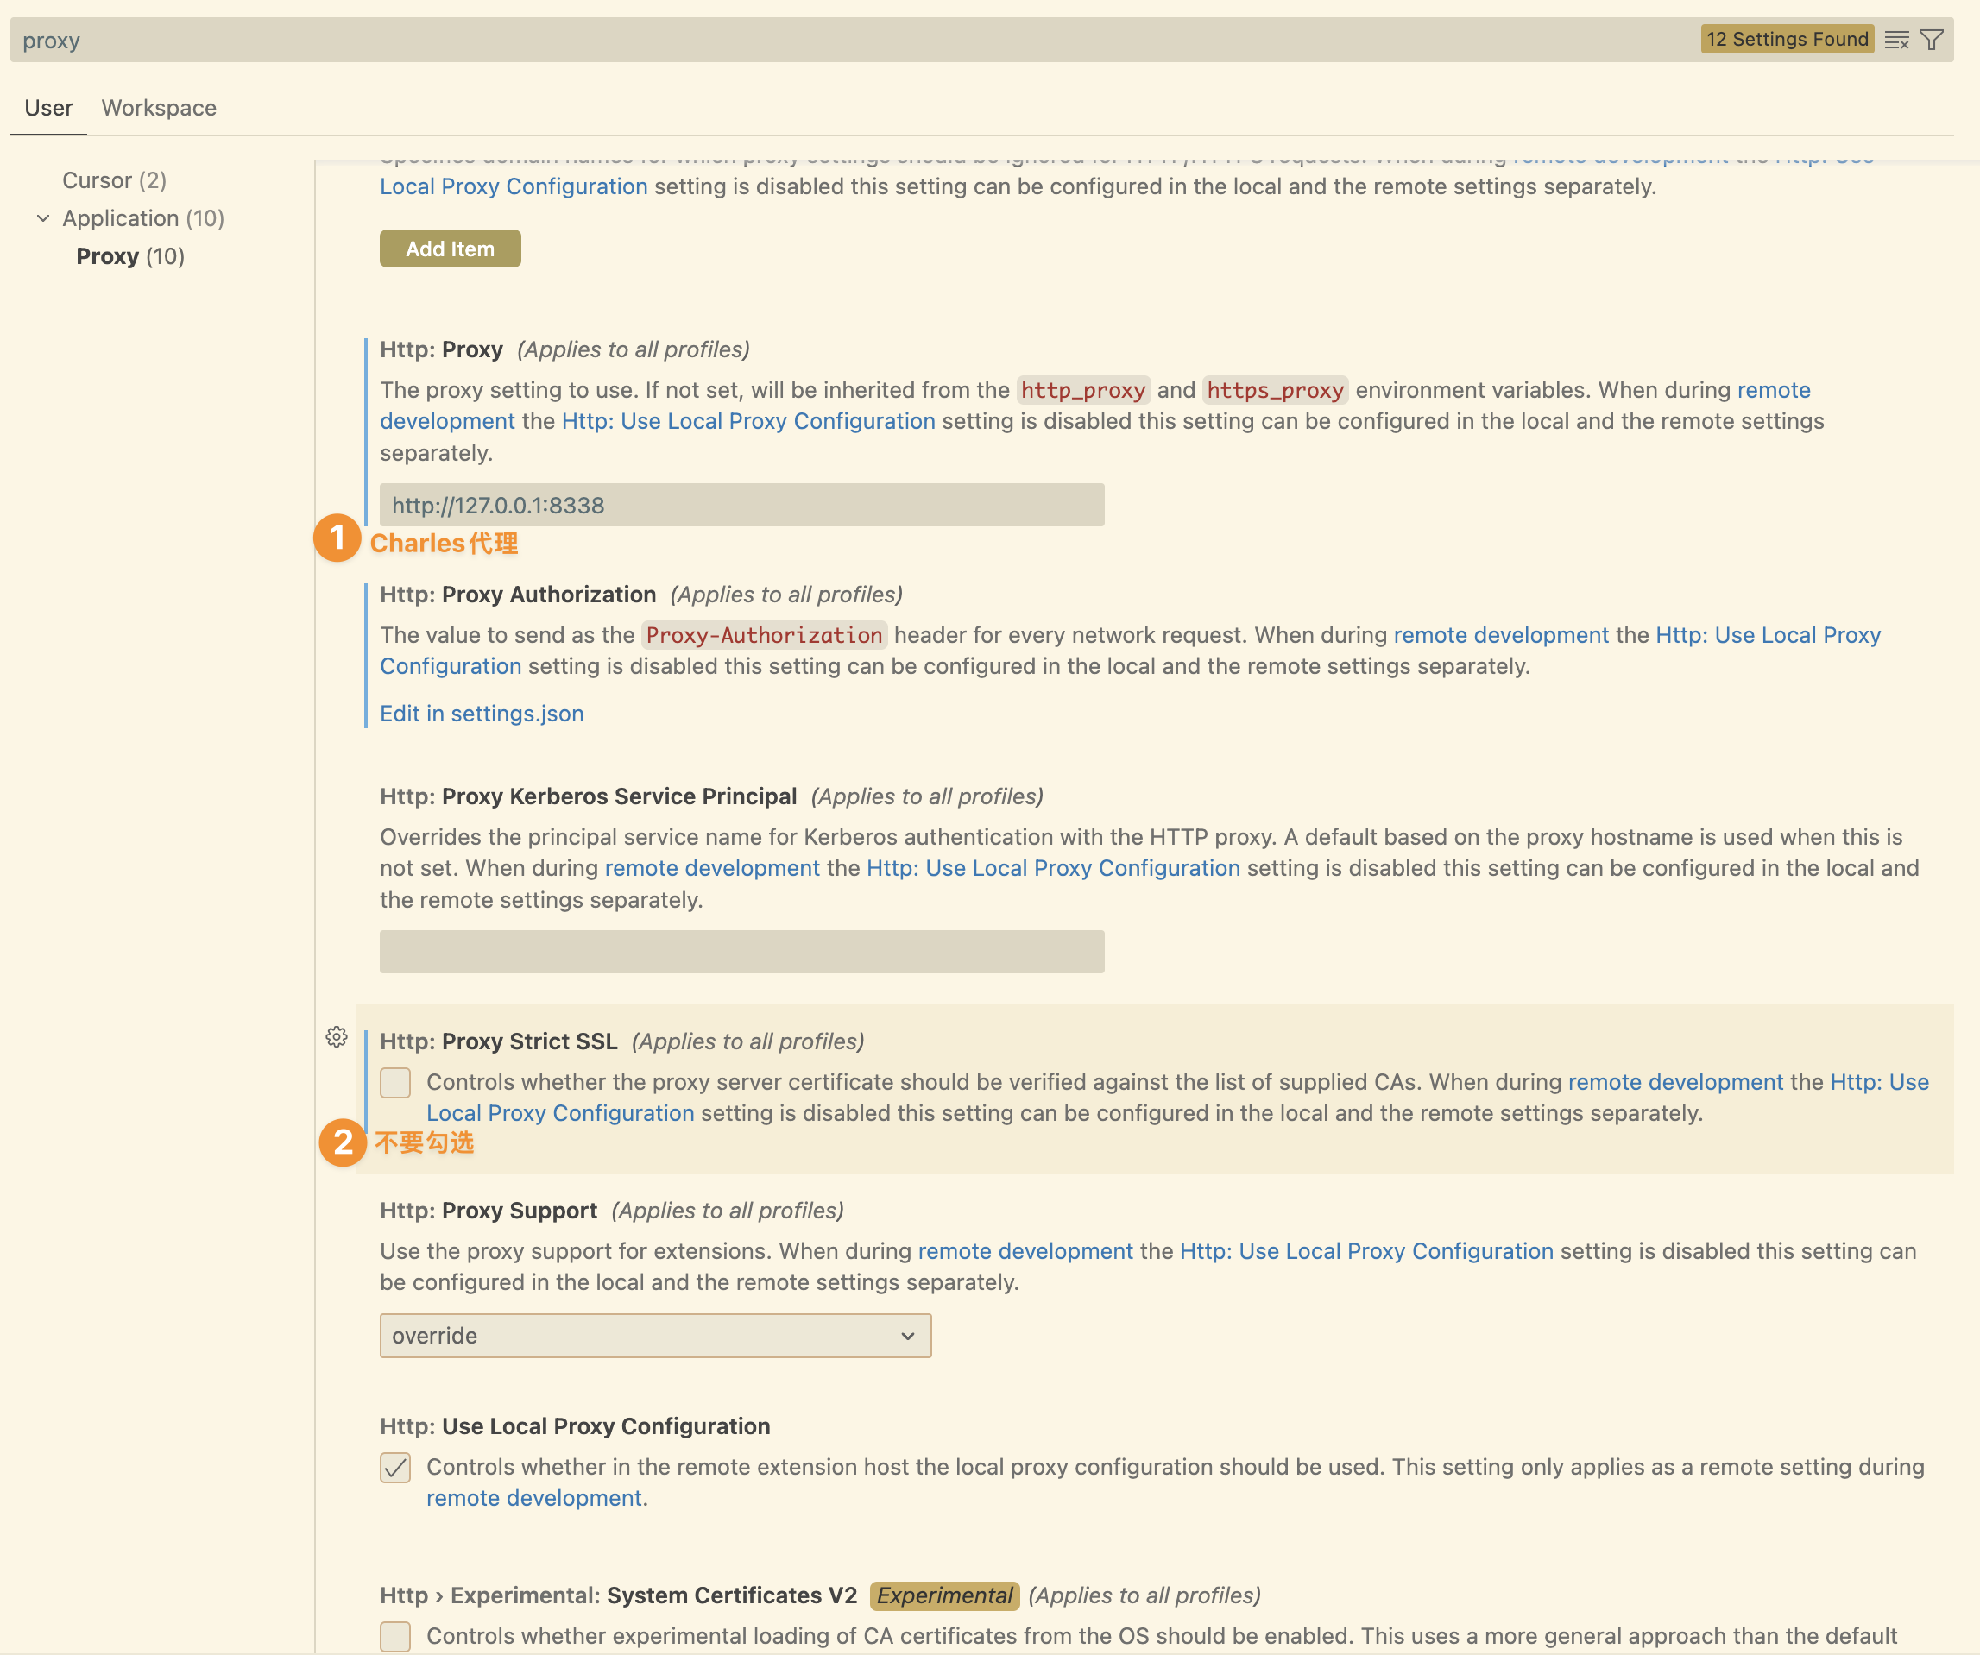Collapse the Application tree chevron

pos(43,218)
